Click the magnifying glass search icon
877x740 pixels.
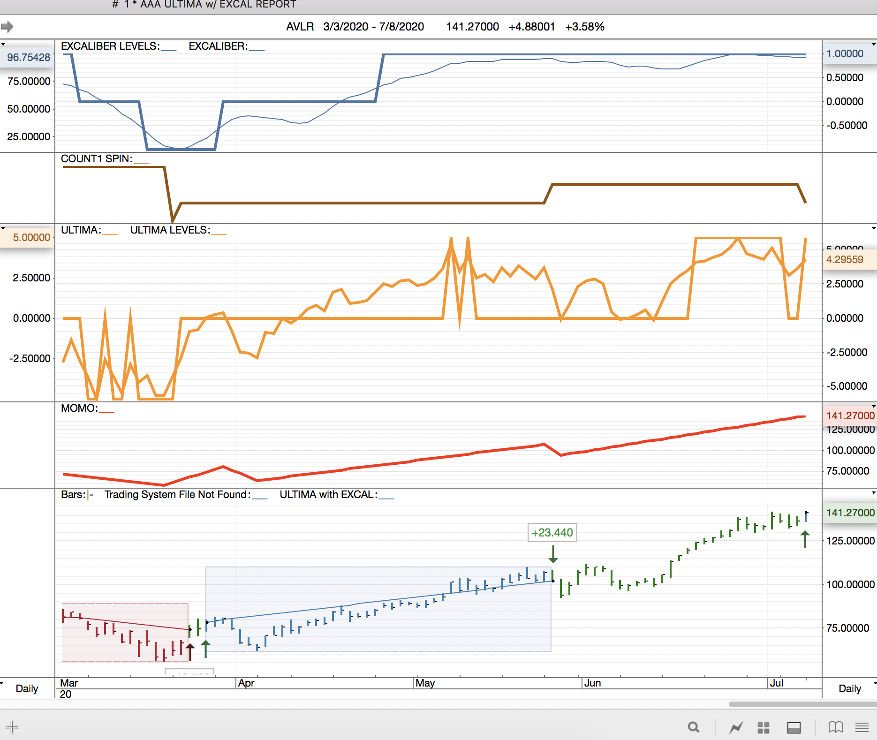coord(694,727)
